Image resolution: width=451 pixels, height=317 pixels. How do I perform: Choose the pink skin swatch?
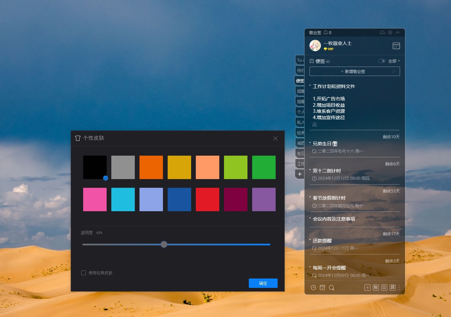[95, 200]
